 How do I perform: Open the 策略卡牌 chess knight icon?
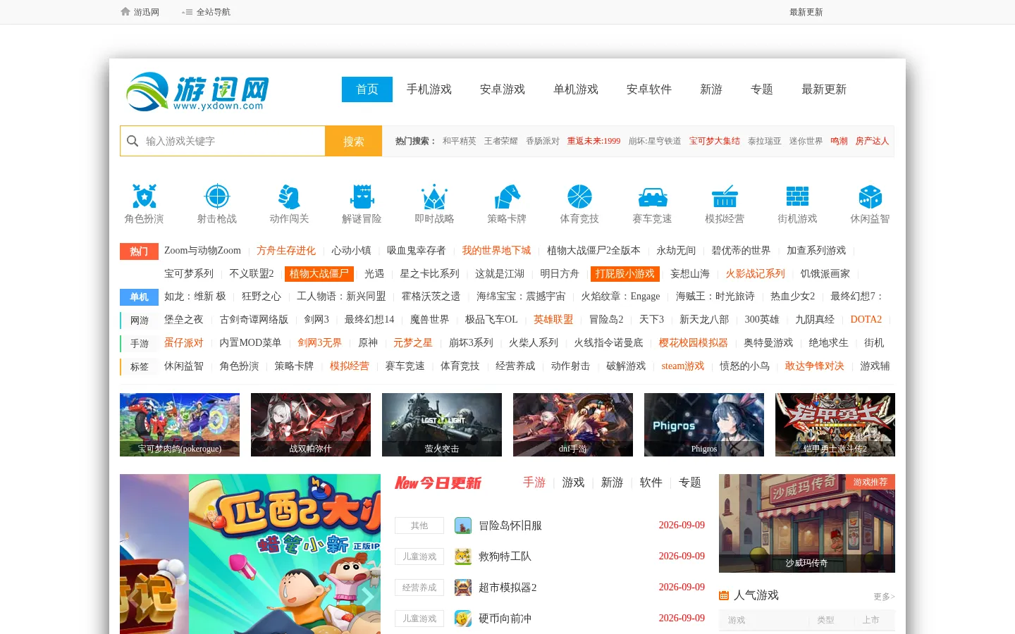pyautogui.click(x=508, y=196)
